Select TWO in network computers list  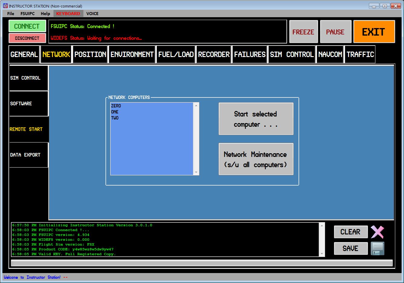tap(115, 118)
